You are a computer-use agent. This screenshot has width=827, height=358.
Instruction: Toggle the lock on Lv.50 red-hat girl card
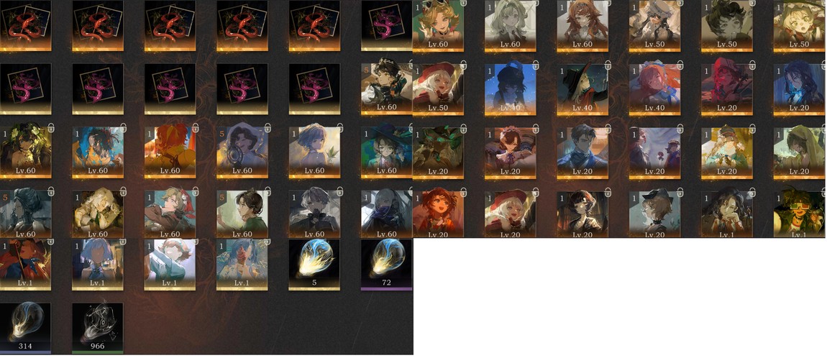click(462, 65)
